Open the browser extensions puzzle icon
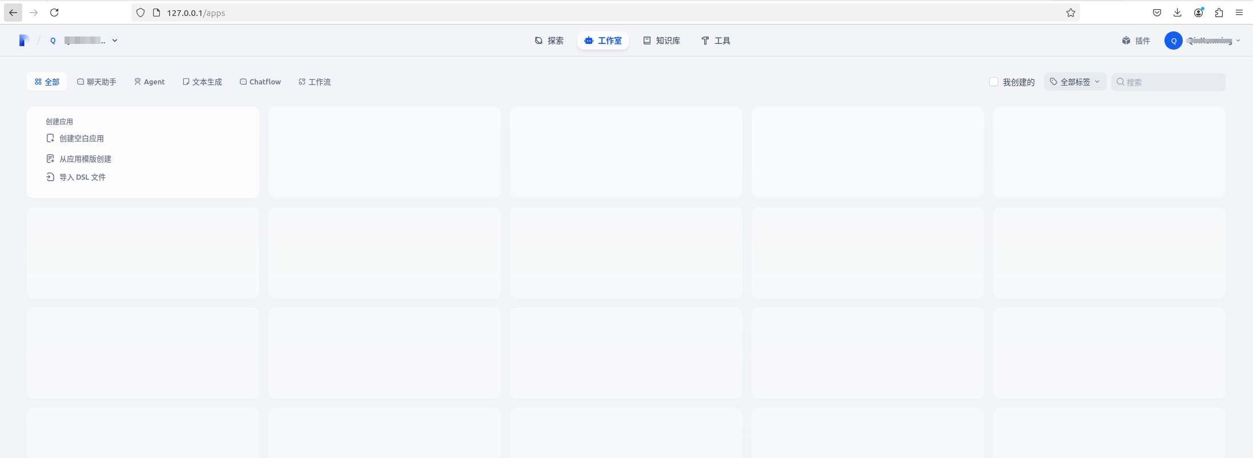 [x=1219, y=13]
